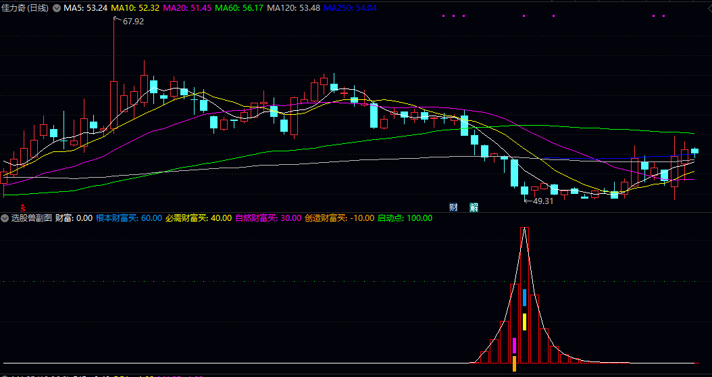
Task: Select the MA5: 53.24 label
Action: click(85, 8)
